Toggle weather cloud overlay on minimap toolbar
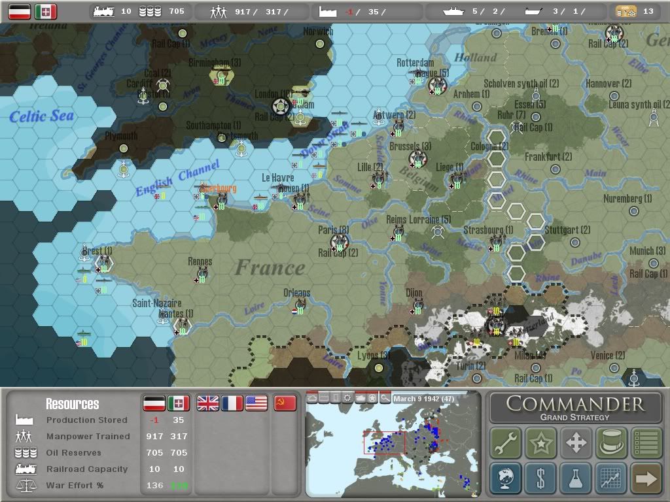 tap(312, 398)
